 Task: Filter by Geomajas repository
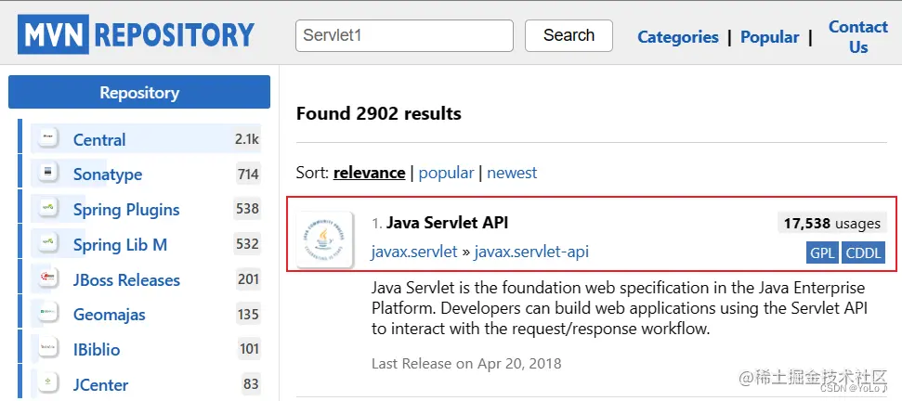[x=110, y=315]
